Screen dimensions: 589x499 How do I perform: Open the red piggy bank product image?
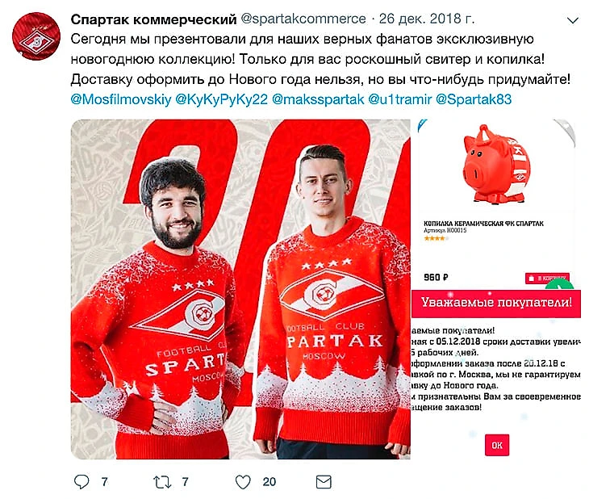point(496,164)
